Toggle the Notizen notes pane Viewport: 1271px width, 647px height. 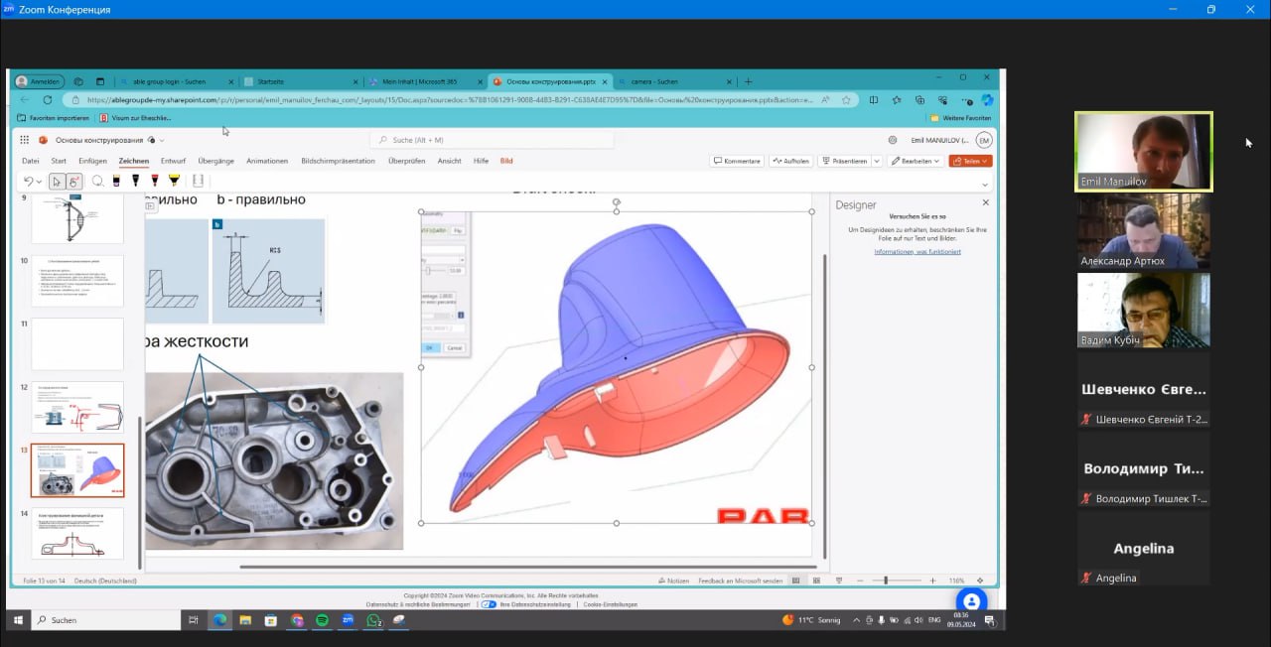(672, 581)
